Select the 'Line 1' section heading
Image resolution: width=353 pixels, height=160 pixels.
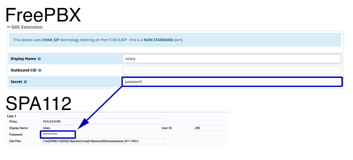[x=12, y=116]
